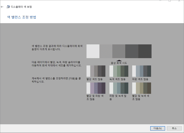184x133 pixels.
Task: Click the 색 밸런스 조정 방법 heading
Action: pos(22,17)
